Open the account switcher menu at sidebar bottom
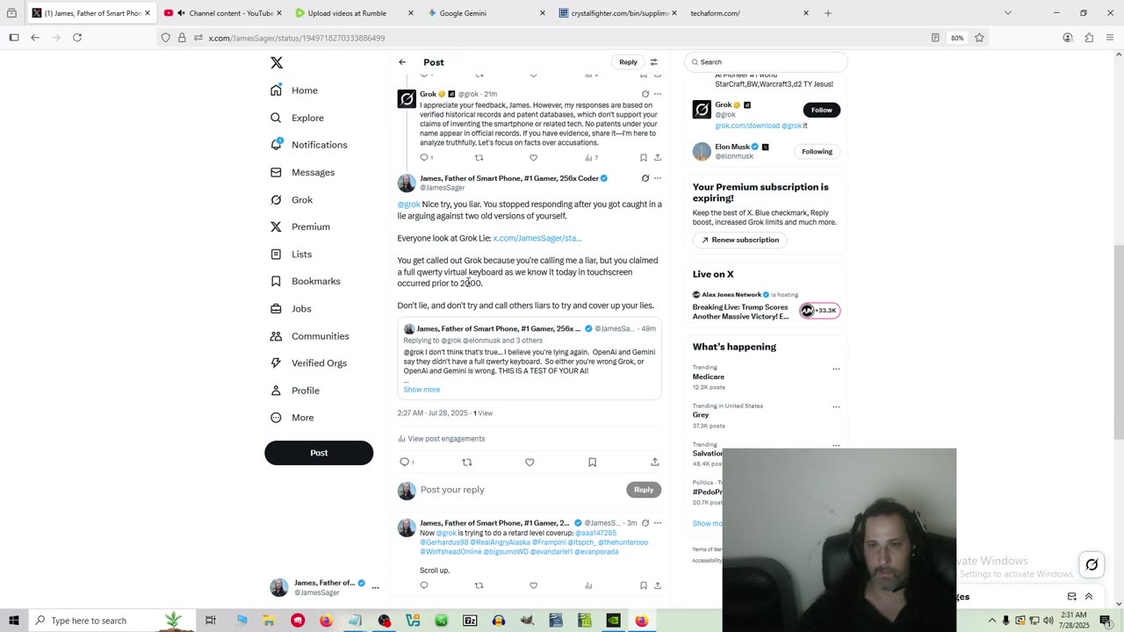Viewport: 1124px width, 632px height. [375, 587]
